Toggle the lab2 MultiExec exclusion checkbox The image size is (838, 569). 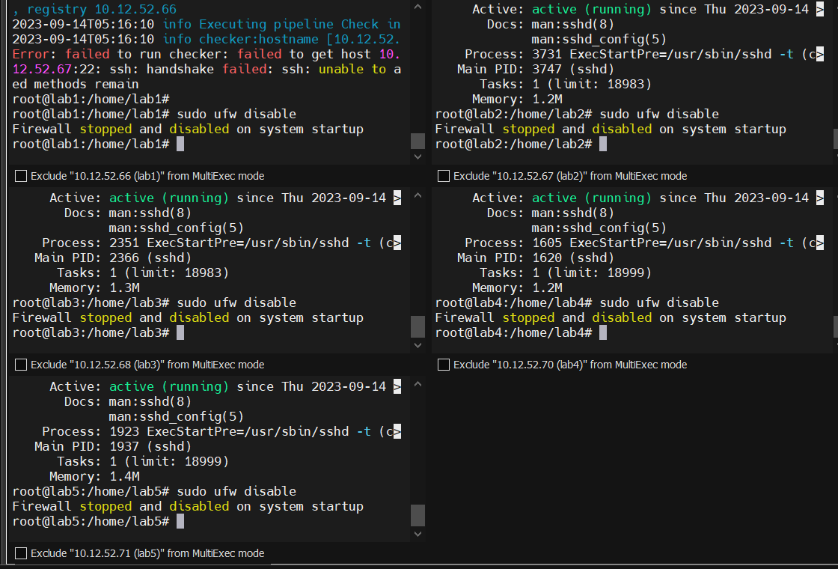coord(444,176)
